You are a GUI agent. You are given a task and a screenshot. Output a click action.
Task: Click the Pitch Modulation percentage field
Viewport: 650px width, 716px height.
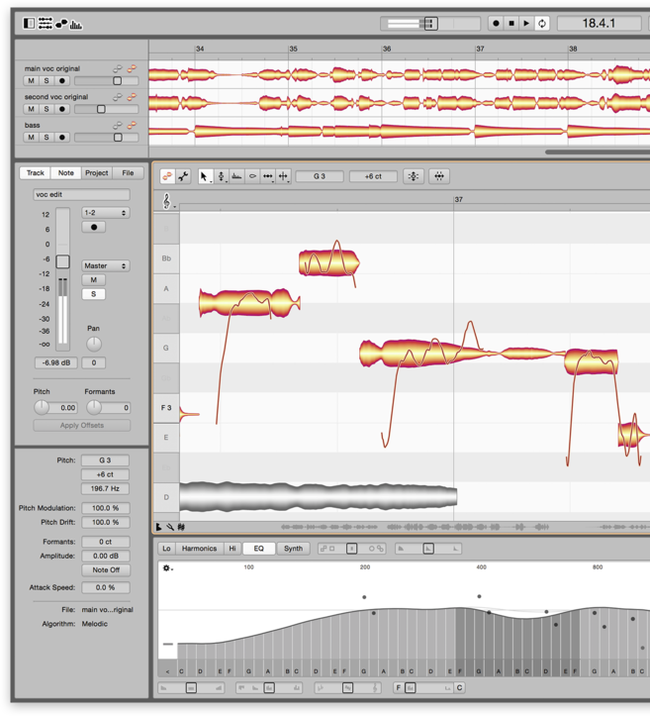105,508
